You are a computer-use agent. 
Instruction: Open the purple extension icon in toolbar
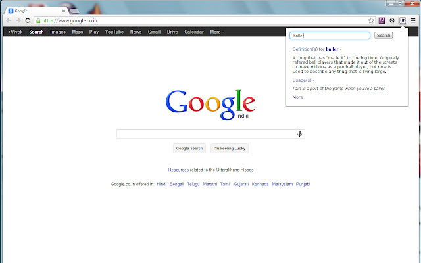[382, 20]
